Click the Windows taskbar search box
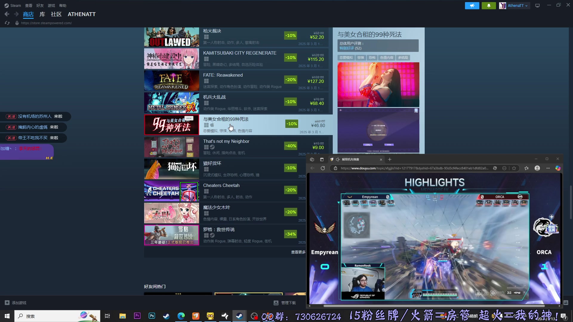573x322 pixels. (57, 316)
